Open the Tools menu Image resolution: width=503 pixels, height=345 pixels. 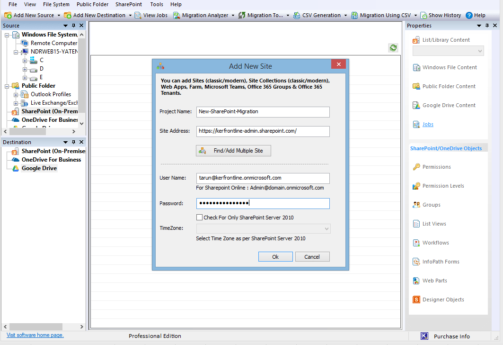coord(157,4)
